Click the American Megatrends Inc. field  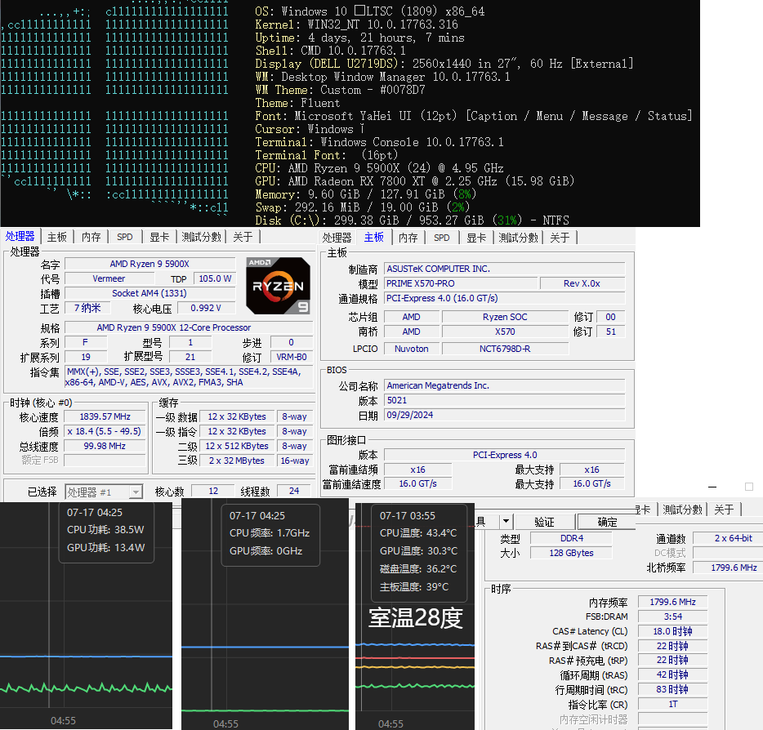click(x=505, y=385)
